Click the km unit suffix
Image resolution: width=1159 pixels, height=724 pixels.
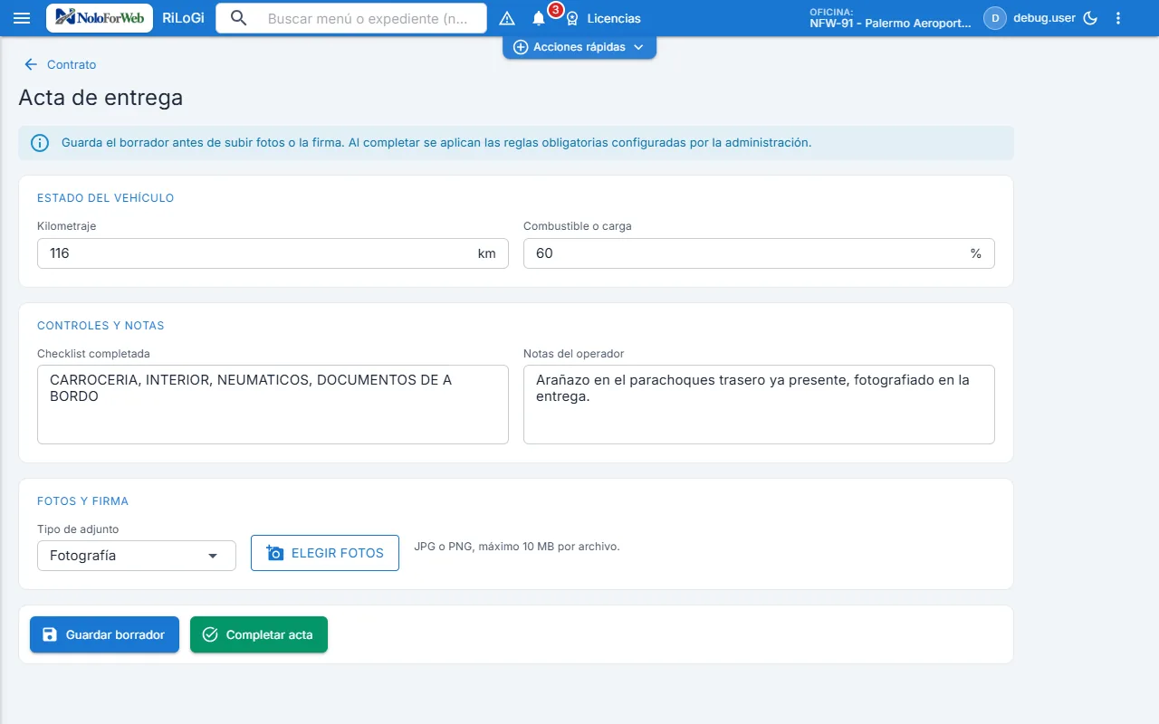pos(487,253)
